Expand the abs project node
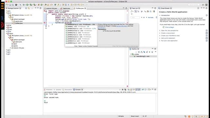This screenshot has width=210, height=118. pos(7,28)
